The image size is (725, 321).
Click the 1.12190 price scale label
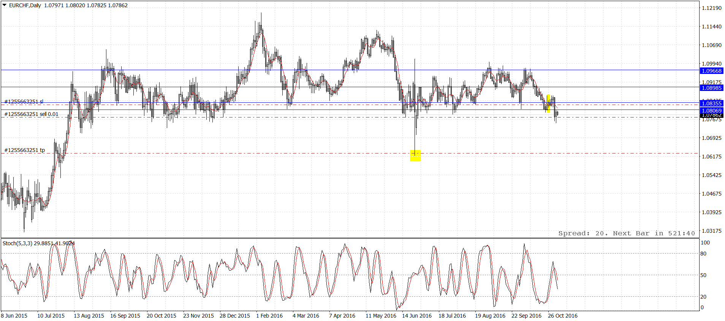712,8
